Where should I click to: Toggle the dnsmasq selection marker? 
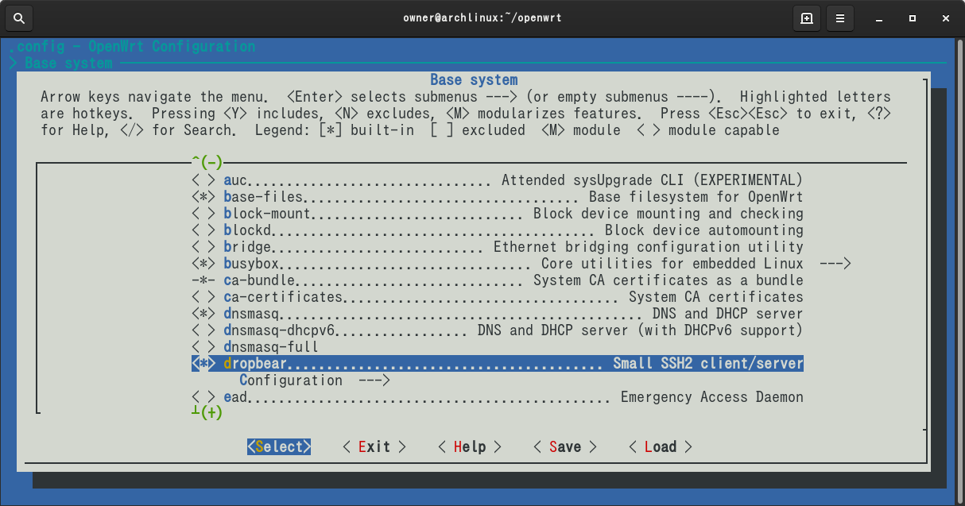[203, 314]
